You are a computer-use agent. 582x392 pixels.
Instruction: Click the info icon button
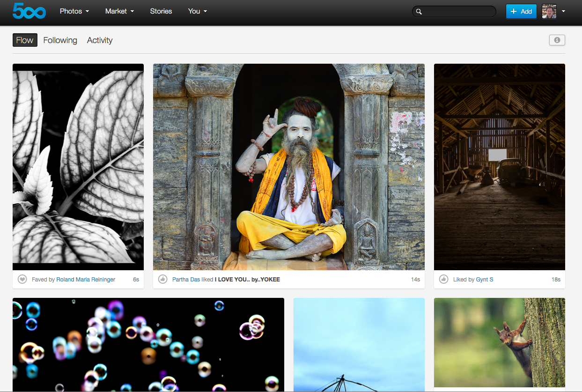[x=557, y=40]
